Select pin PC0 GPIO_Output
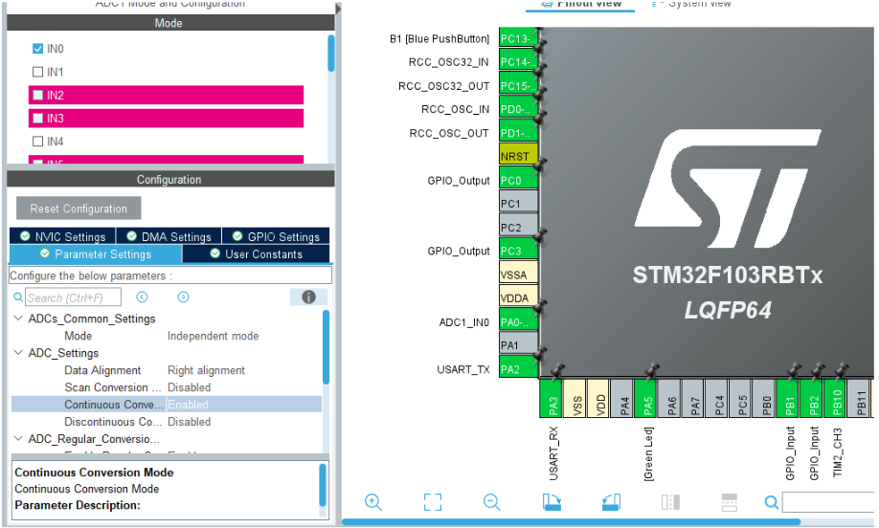This screenshot has height=528, width=879. (x=519, y=180)
